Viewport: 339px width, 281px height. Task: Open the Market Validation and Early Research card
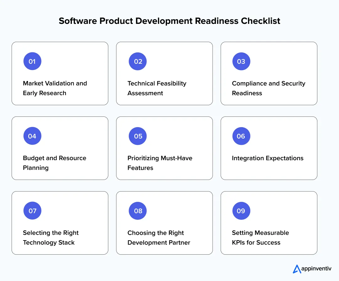point(60,73)
